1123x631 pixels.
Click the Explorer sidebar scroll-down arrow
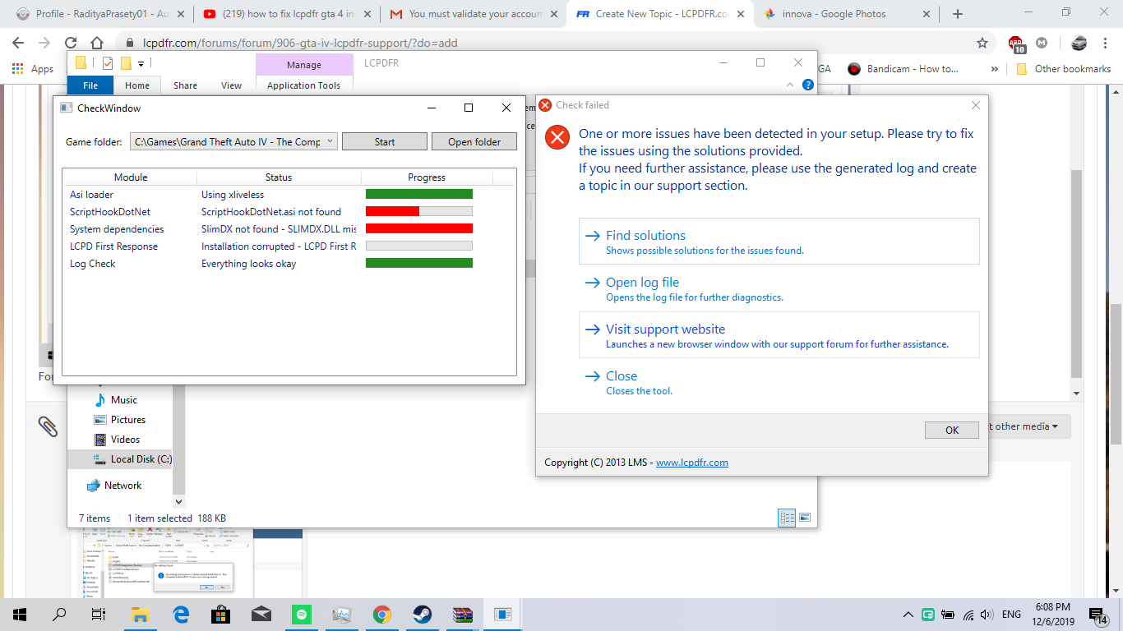(x=179, y=501)
